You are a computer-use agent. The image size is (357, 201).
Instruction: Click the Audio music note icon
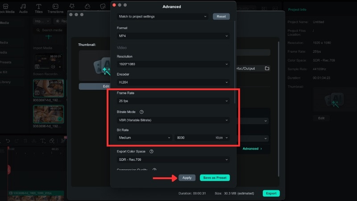pyautogui.click(x=23, y=6)
